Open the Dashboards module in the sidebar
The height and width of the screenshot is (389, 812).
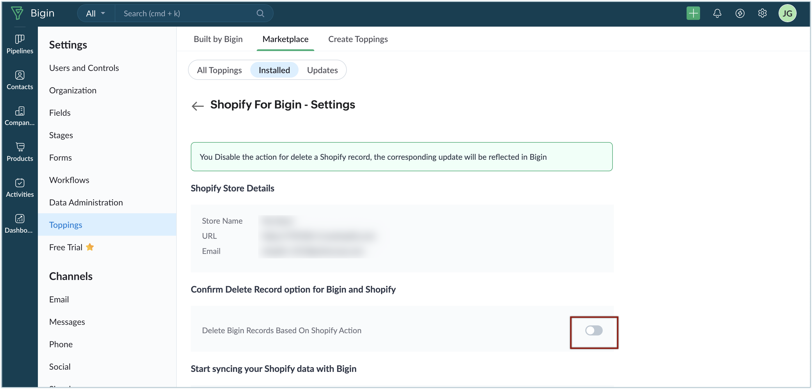tap(20, 224)
